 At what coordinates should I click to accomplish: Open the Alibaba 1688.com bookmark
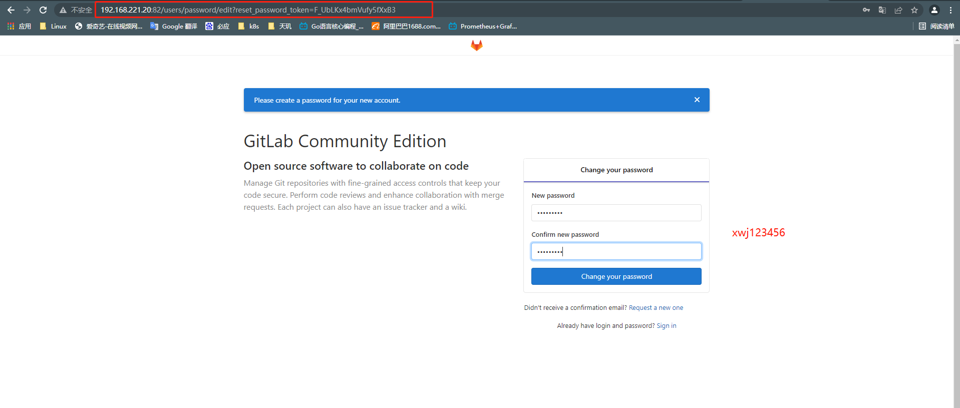point(406,26)
